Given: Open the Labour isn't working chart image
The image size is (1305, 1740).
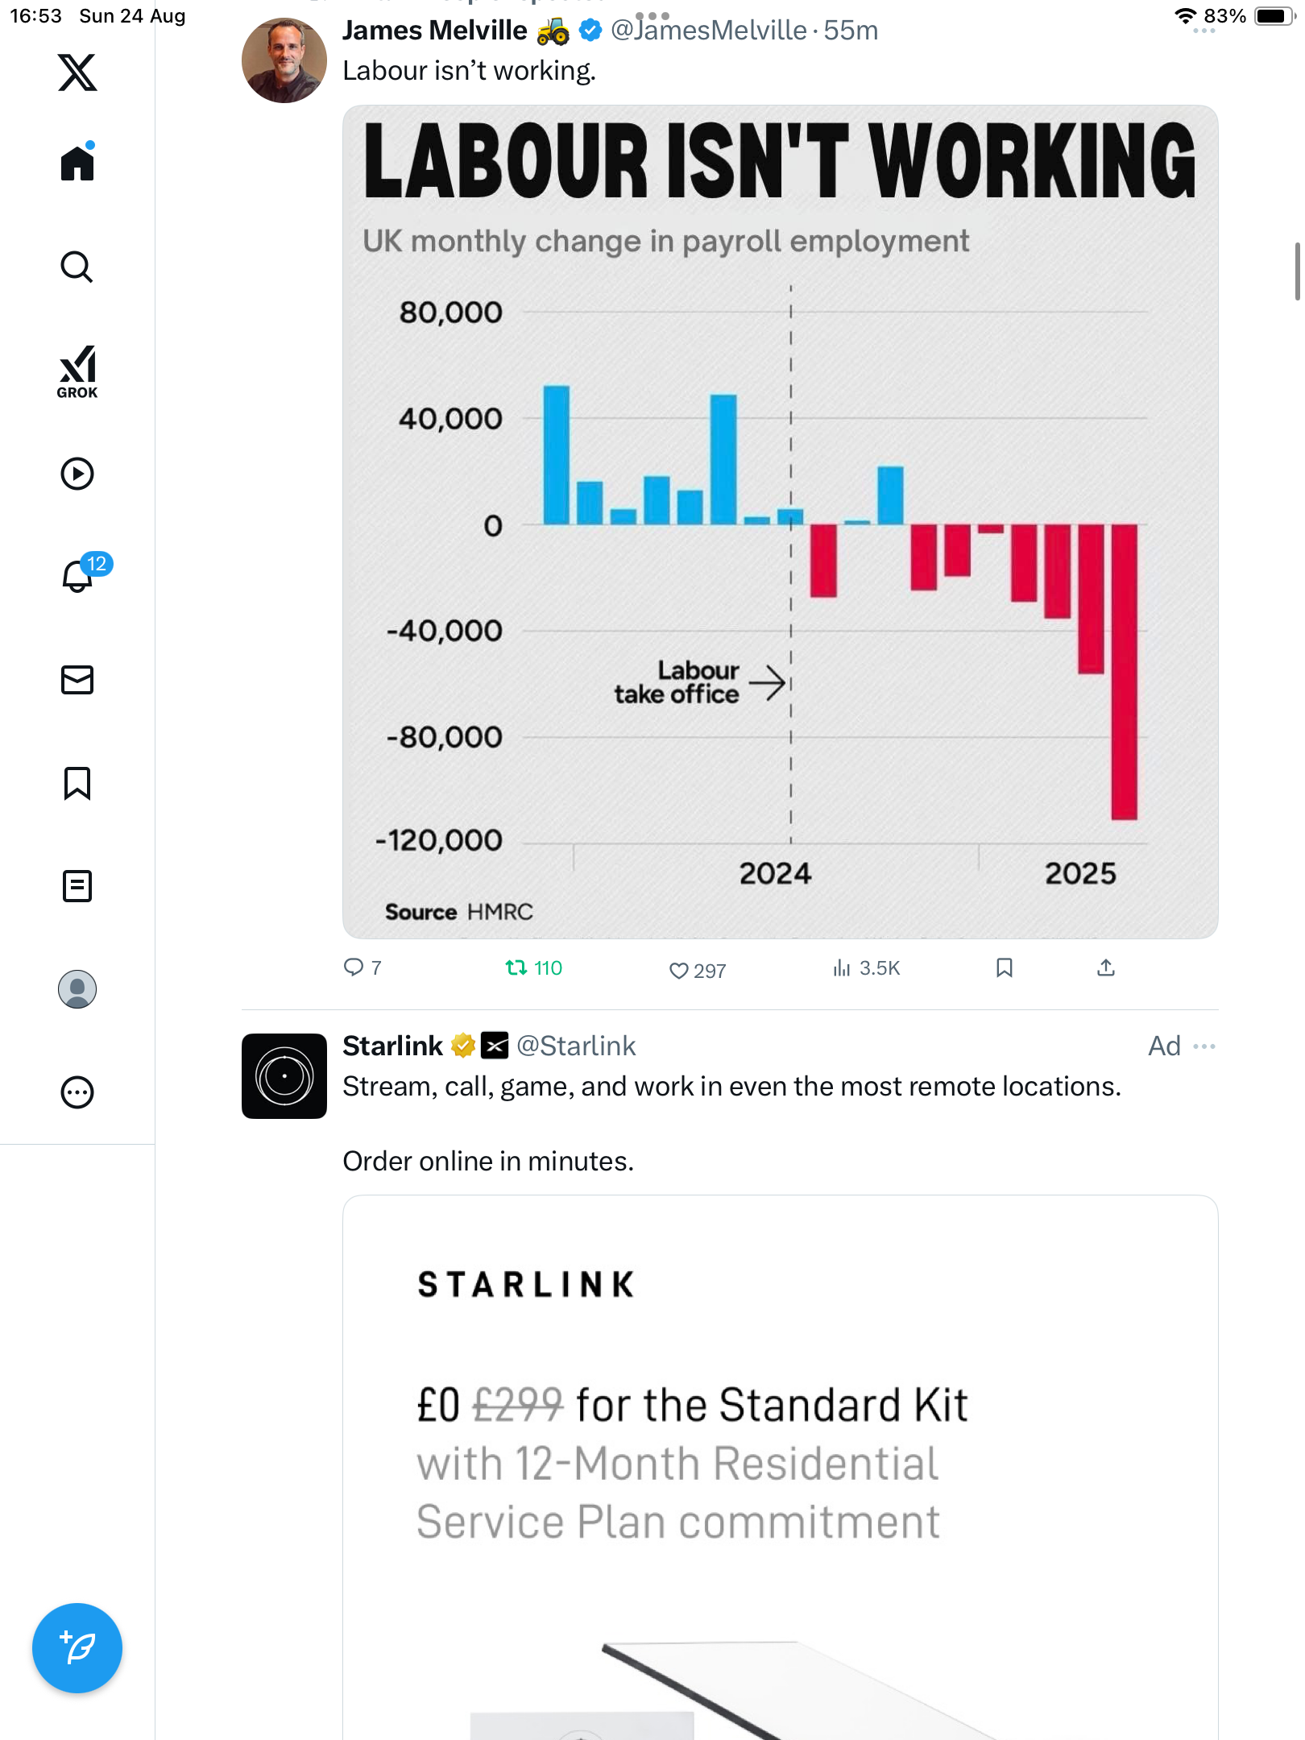Looking at the screenshot, I should pyautogui.click(x=780, y=522).
